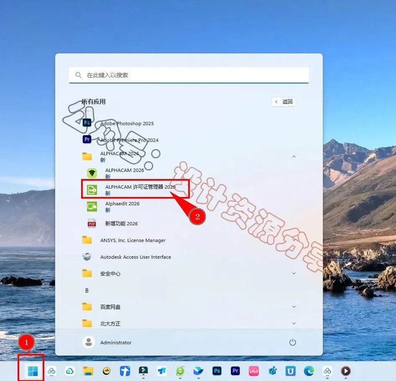Screen dimensions: 396x381
Task: Launch Premiere Pro from the taskbar
Action: (235, 371)
